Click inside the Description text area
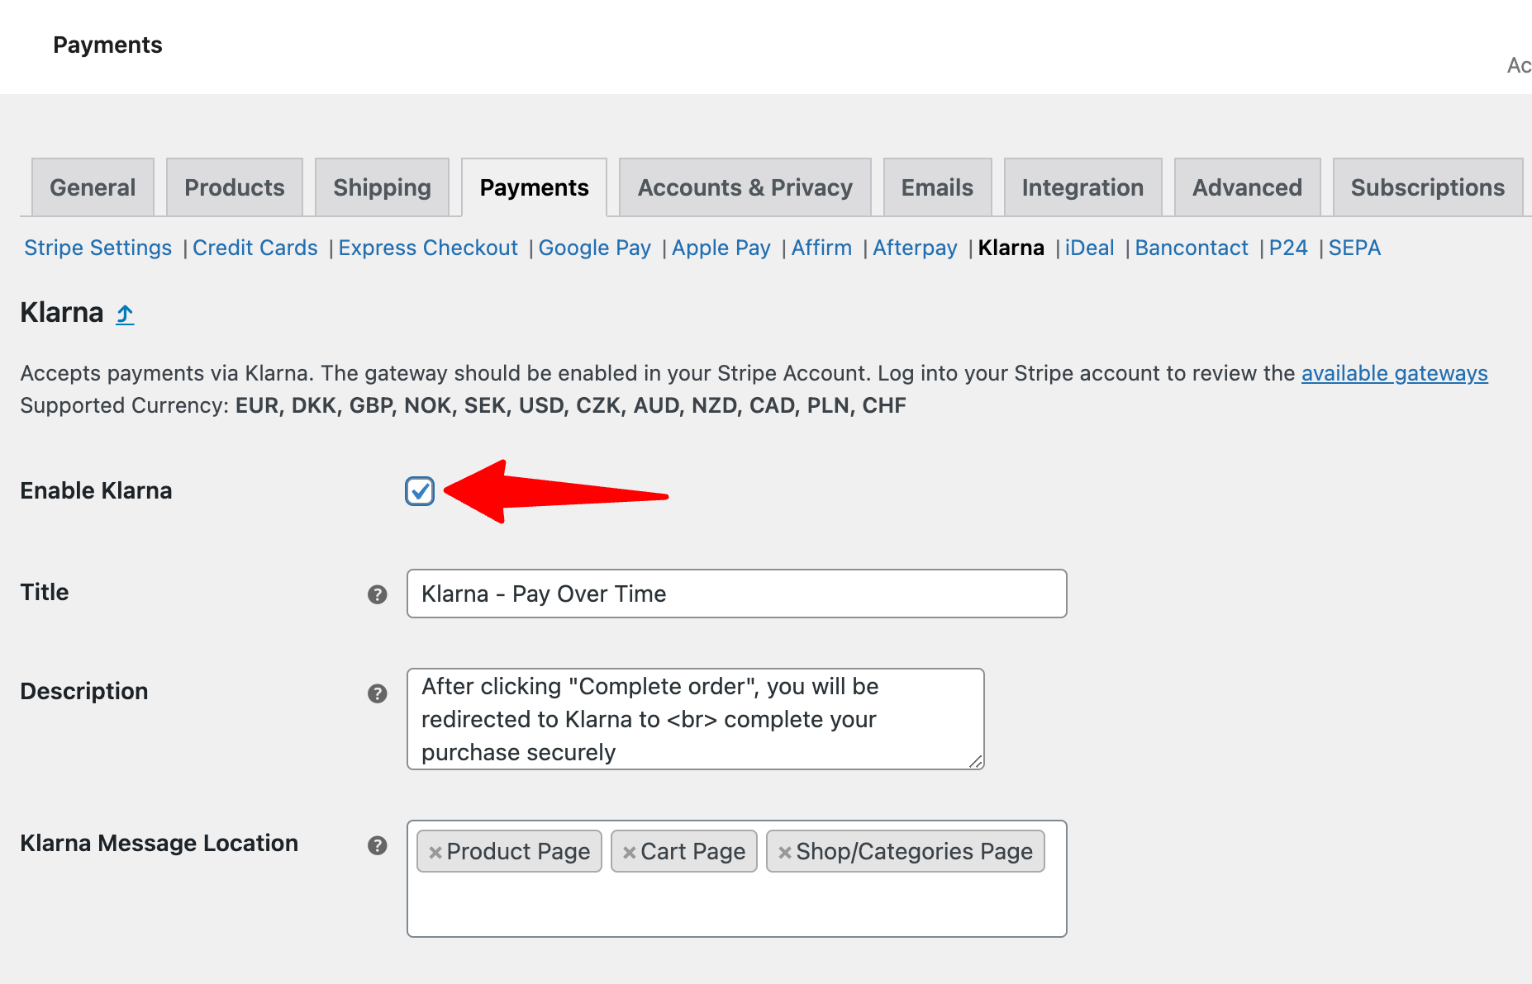The height and width of the screenshot is (984, 1532). tap(694, 718)
